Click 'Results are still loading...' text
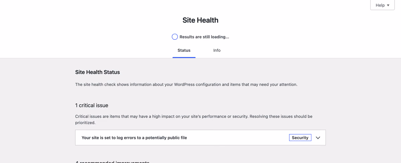 coord(204,37)
